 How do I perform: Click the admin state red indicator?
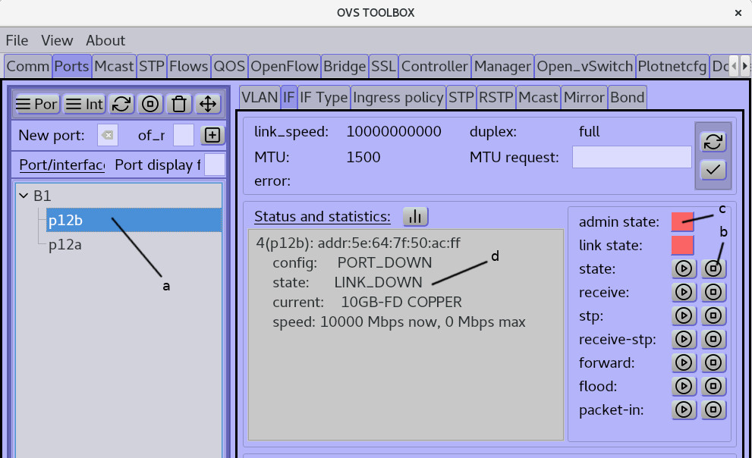tap(682, 222)
